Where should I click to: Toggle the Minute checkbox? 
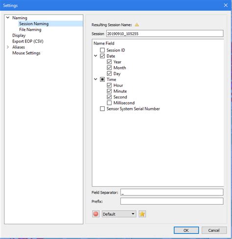tap(109, 91)
